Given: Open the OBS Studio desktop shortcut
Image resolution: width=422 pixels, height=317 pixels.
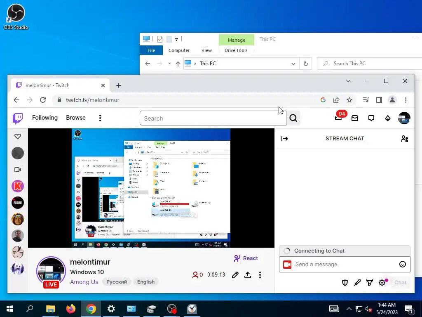Looking at the screenshot, I should pyautogui.click(x=16, y=17).
